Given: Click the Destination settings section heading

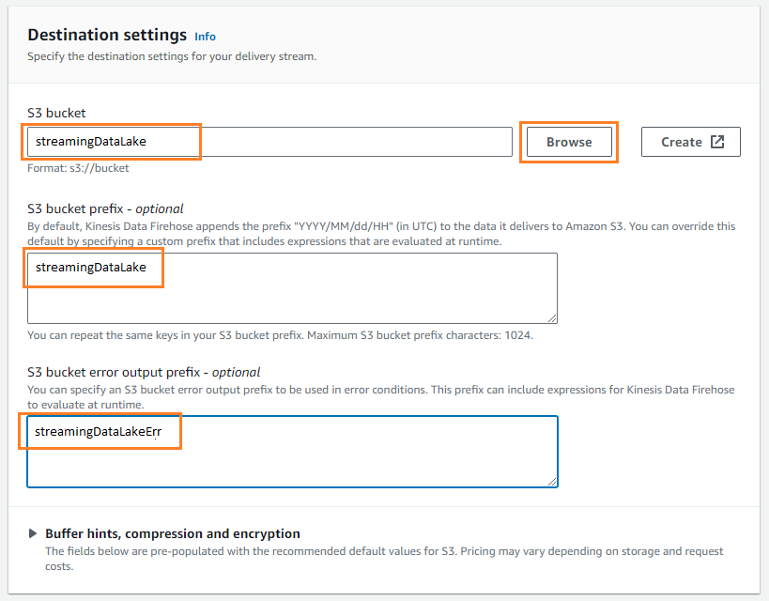Looking at the screenshot, I should [x=106, y=35].
